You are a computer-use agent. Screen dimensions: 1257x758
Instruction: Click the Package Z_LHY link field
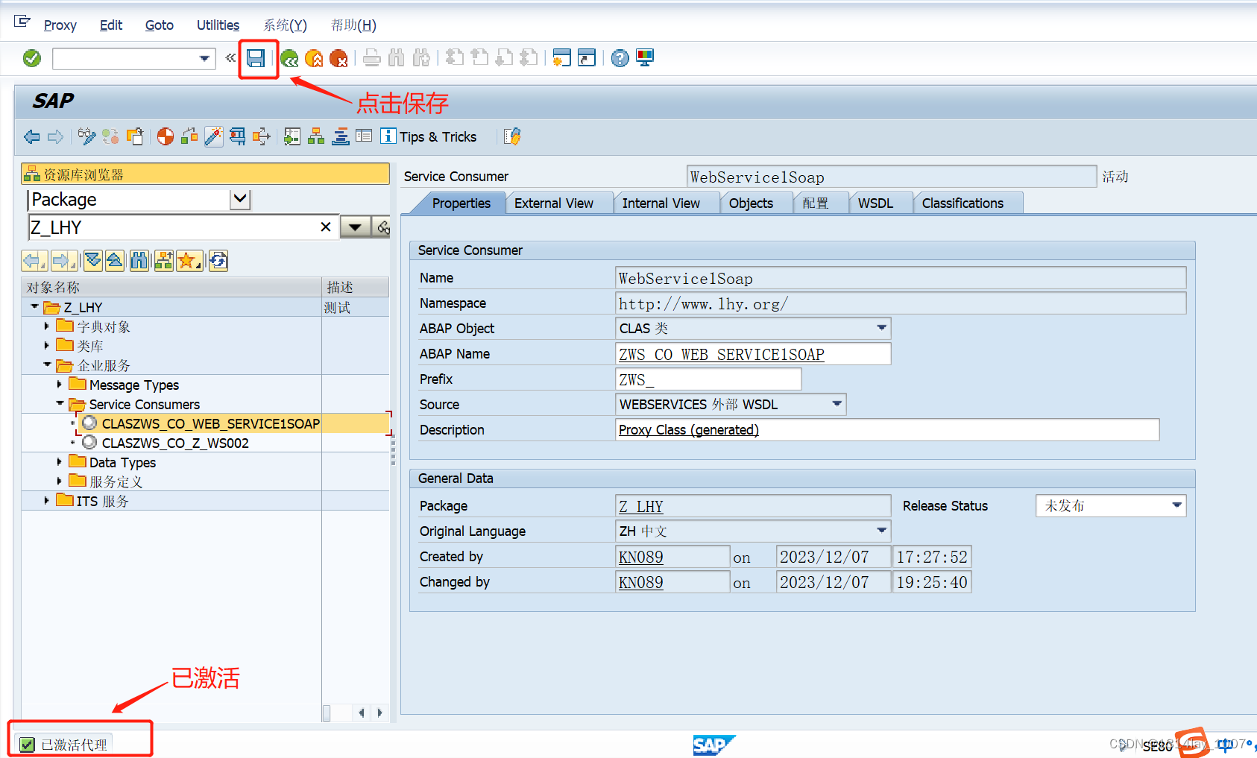pos(753,506)
